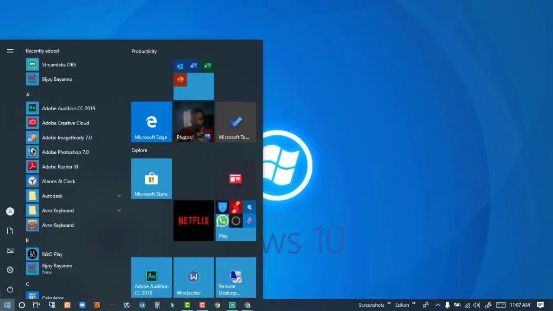Open the Microsoft Edge tile
The image size is (553, 311).
point(151,121)
